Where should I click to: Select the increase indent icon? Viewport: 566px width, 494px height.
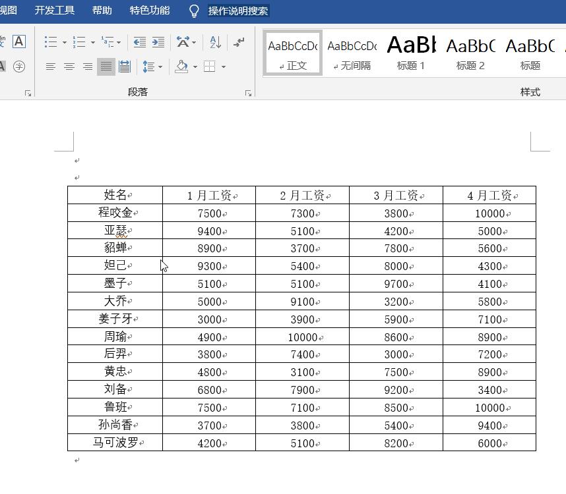[x=156, y=41]
